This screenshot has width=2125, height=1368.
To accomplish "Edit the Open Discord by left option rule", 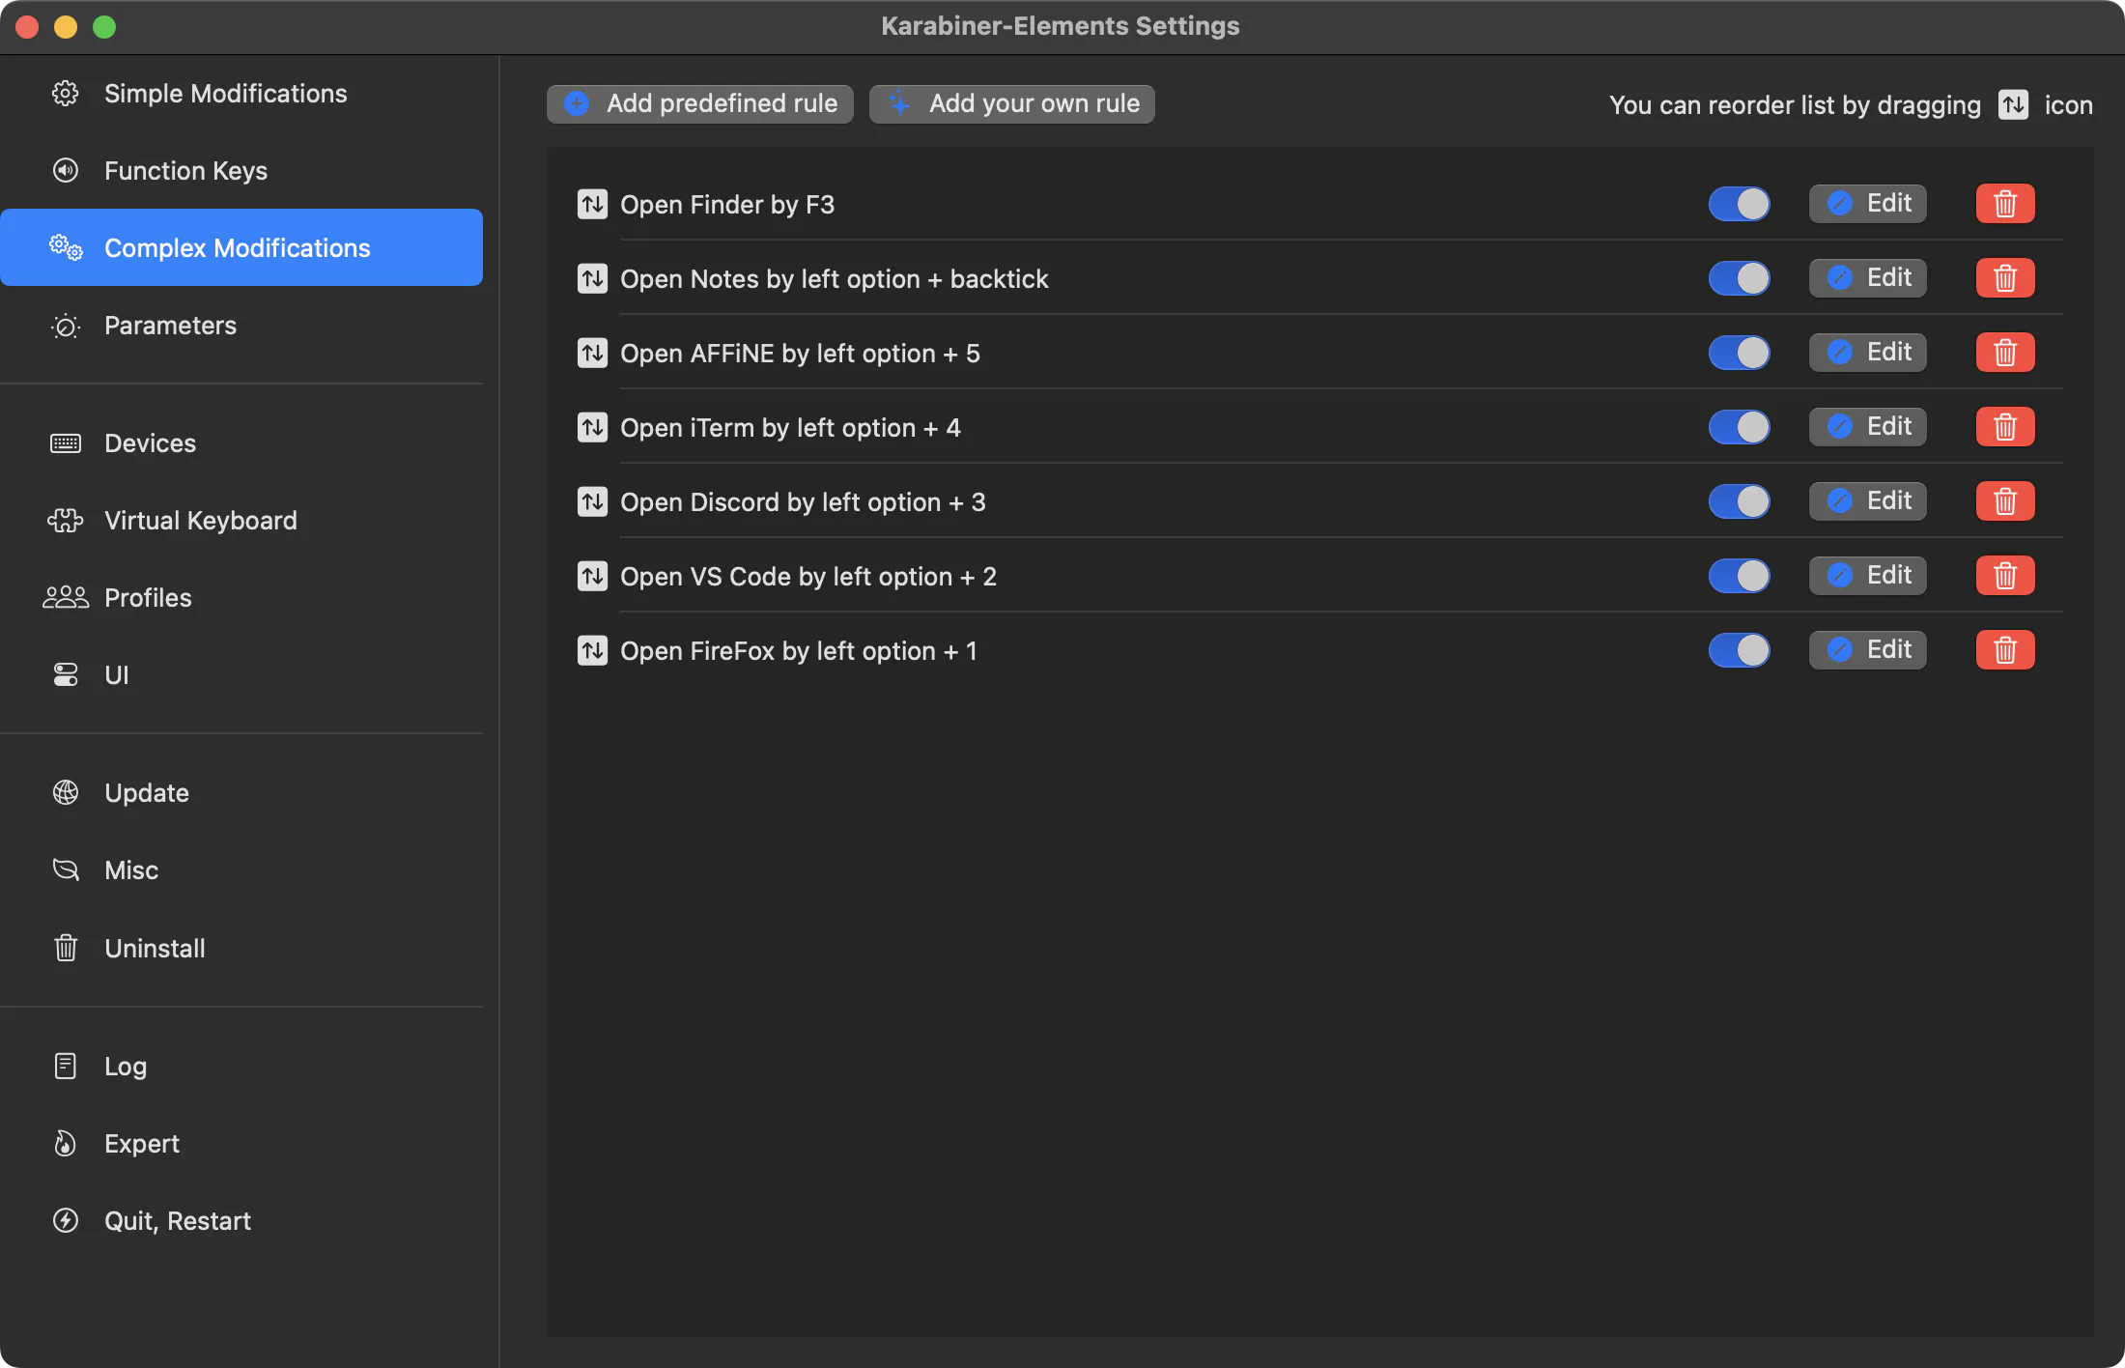I will [x=1867, y=501].
